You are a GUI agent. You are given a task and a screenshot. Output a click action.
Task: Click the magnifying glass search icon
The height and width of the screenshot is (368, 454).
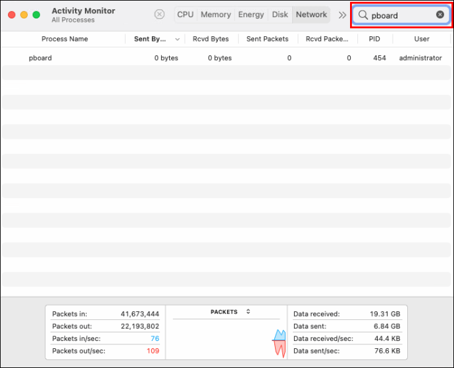(363, 14)
